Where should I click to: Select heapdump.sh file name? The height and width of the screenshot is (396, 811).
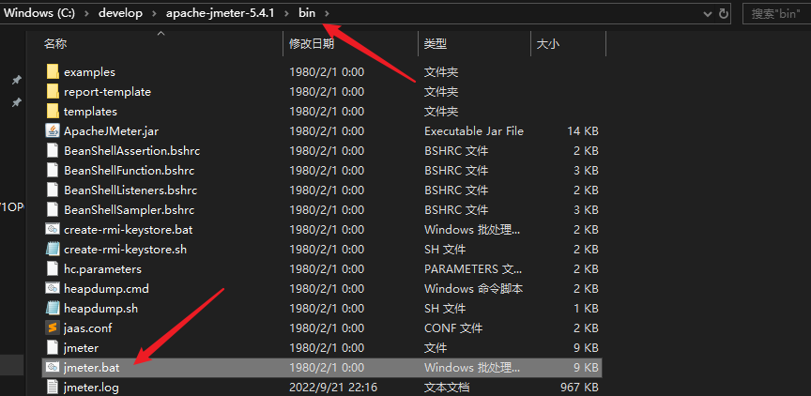100,309
